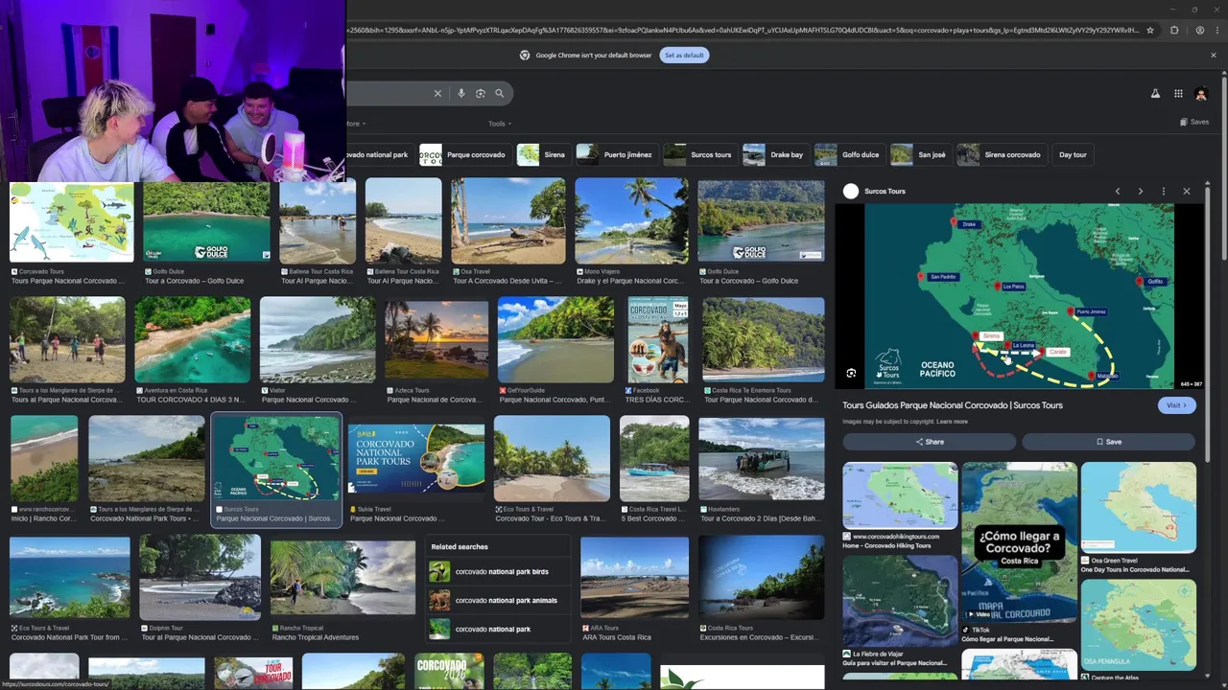Open the Learn more copyright link

(x=952, y=422)
